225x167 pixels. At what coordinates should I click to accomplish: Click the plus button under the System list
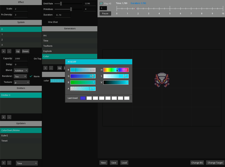point(4,51)
